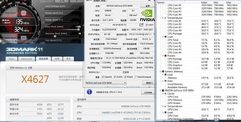Collapse the GPU Temperatures tree node
This screenshot has width=241, height=122.
pos(163,106)
